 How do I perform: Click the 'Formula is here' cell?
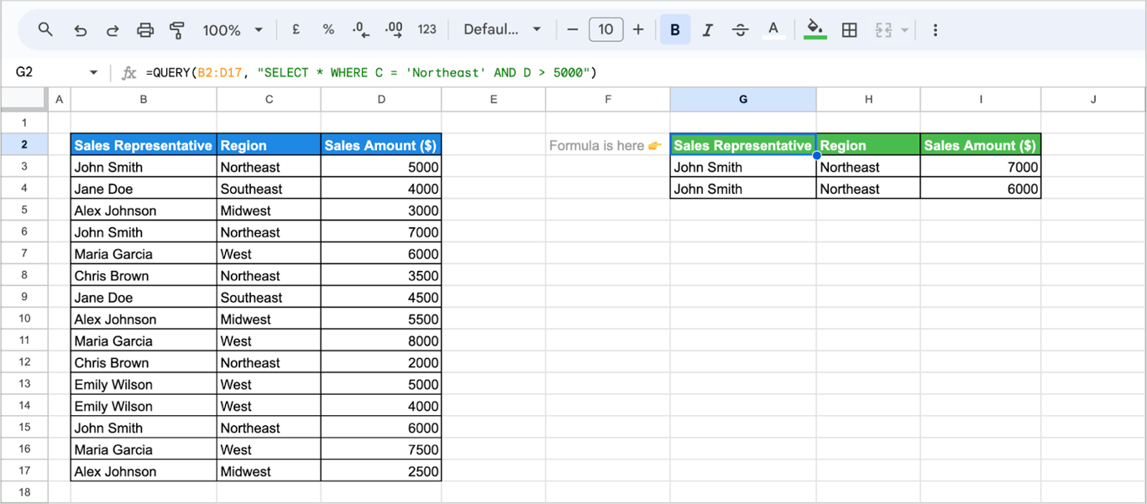click(x=608, y=145)
